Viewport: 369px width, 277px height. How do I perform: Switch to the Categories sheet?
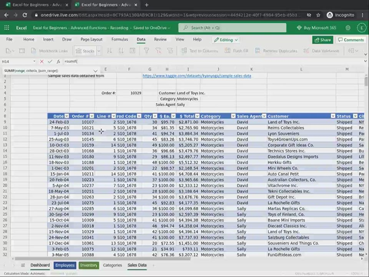(x=113, y=265)
